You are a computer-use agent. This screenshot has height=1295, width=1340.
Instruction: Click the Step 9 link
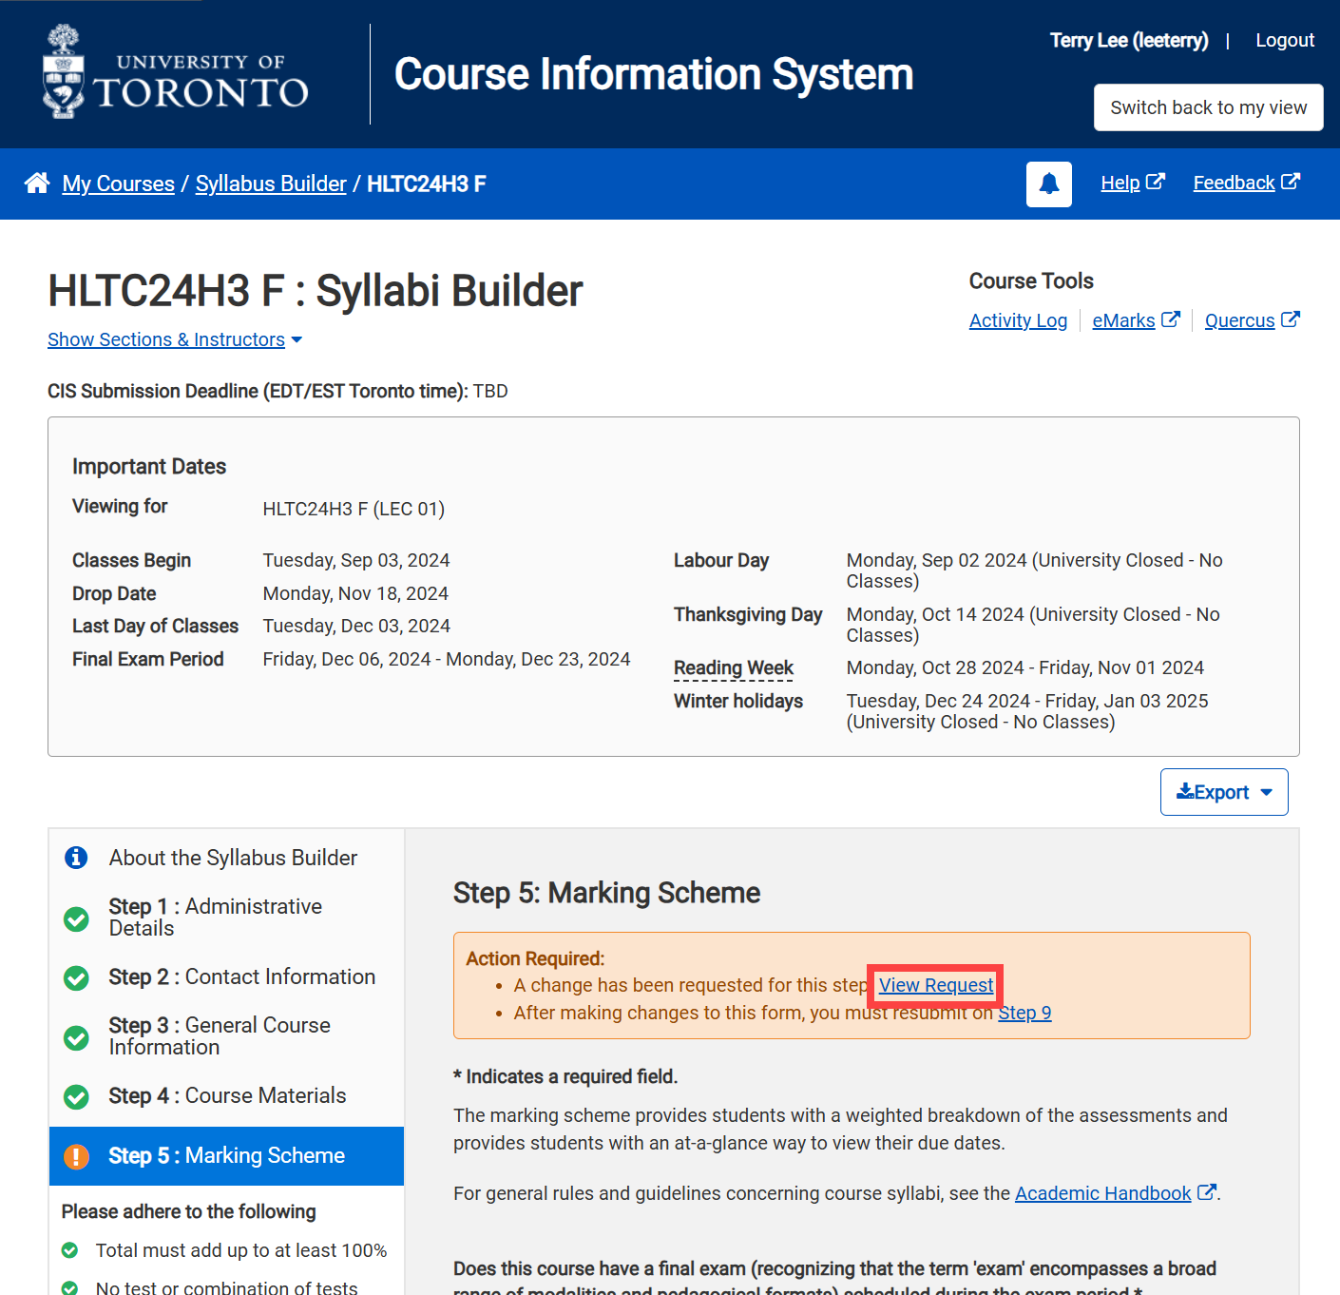(x=1024, y=1013)
